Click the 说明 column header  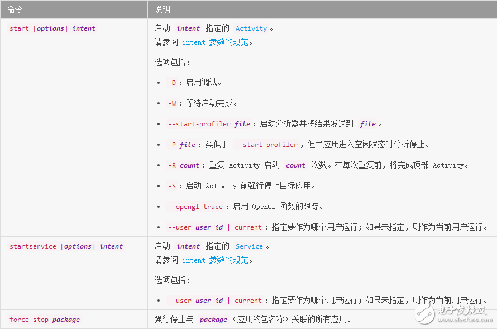(163, 9)
